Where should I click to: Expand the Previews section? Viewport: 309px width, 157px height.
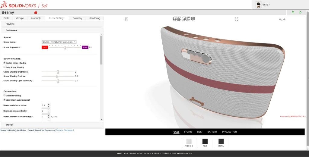click(52, 24)
